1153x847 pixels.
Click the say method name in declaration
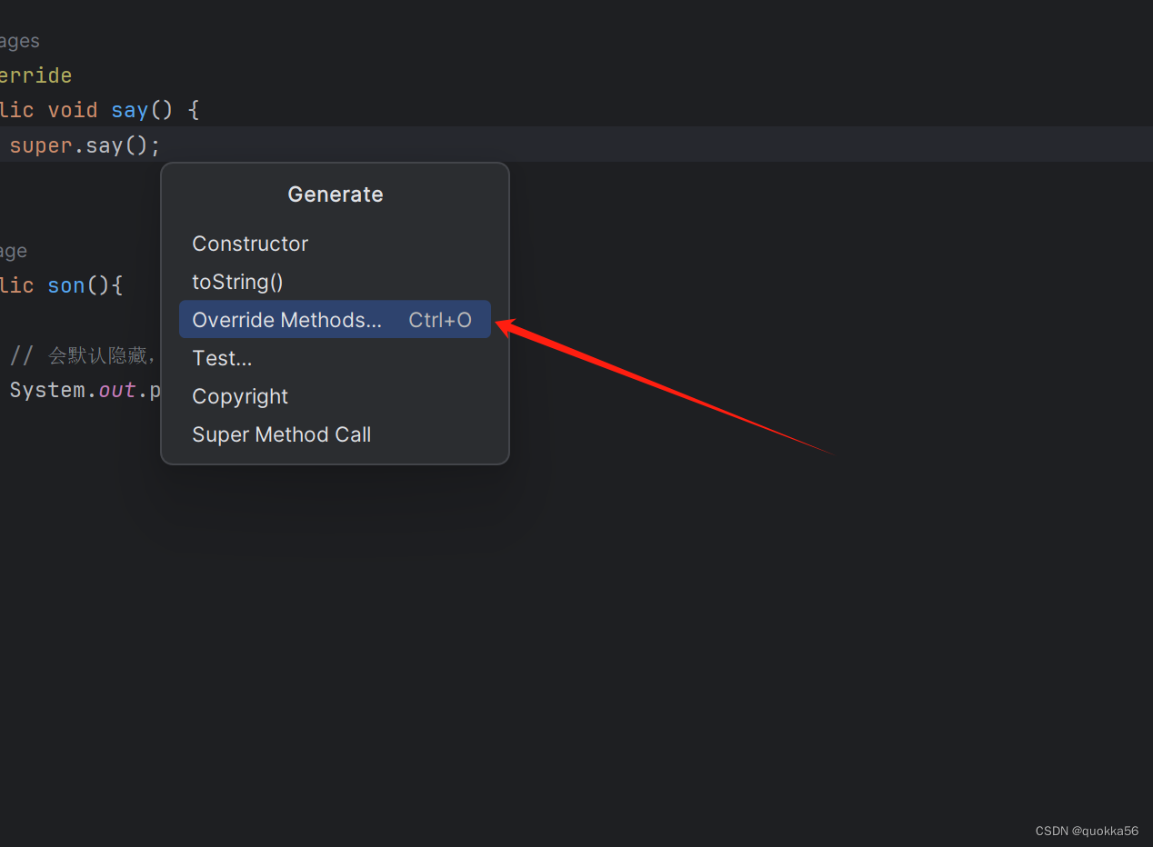[x=130, y=110]
